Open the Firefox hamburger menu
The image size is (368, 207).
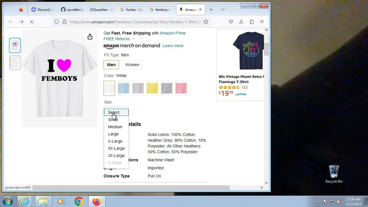[262, 22]
